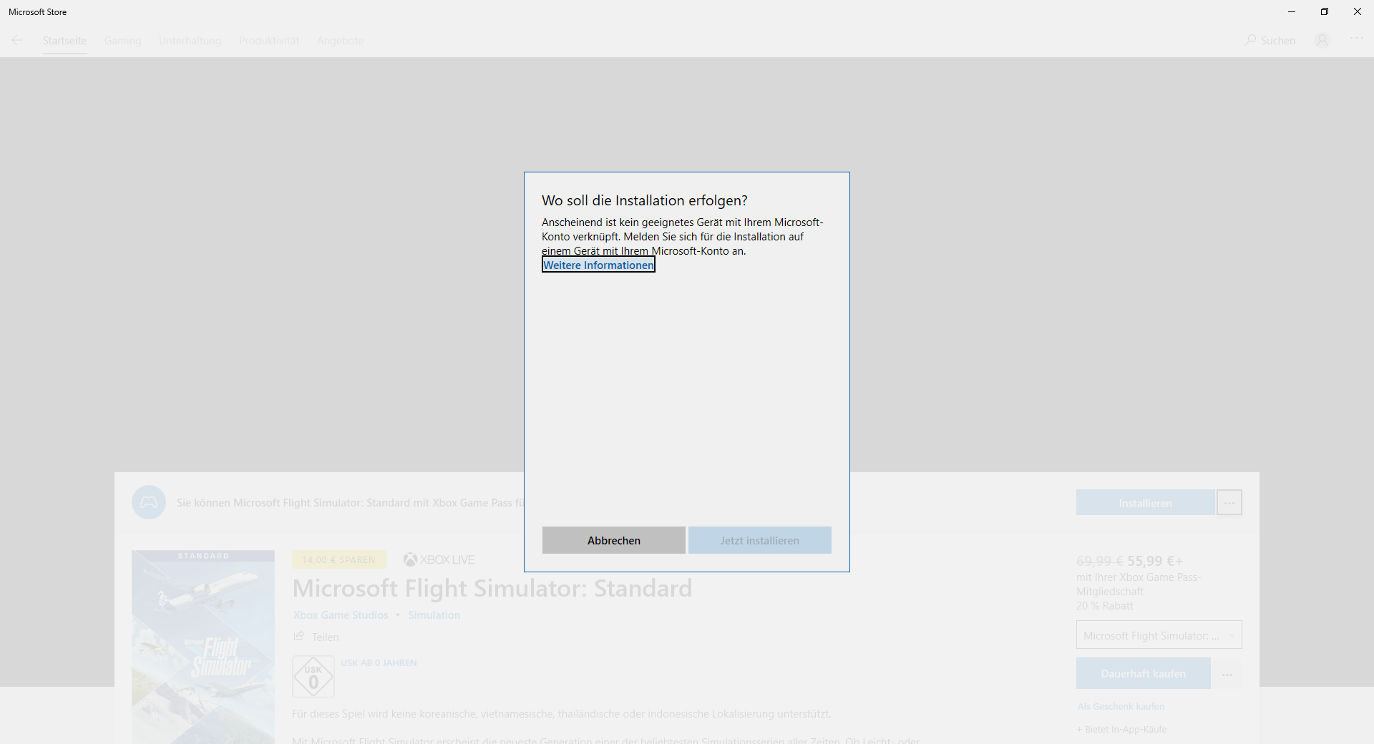Viewport: 1374px width, 744px height.
Task: Expand the Microsoft Flight Simulator edition dropdown
Action: coord(1159,635)
